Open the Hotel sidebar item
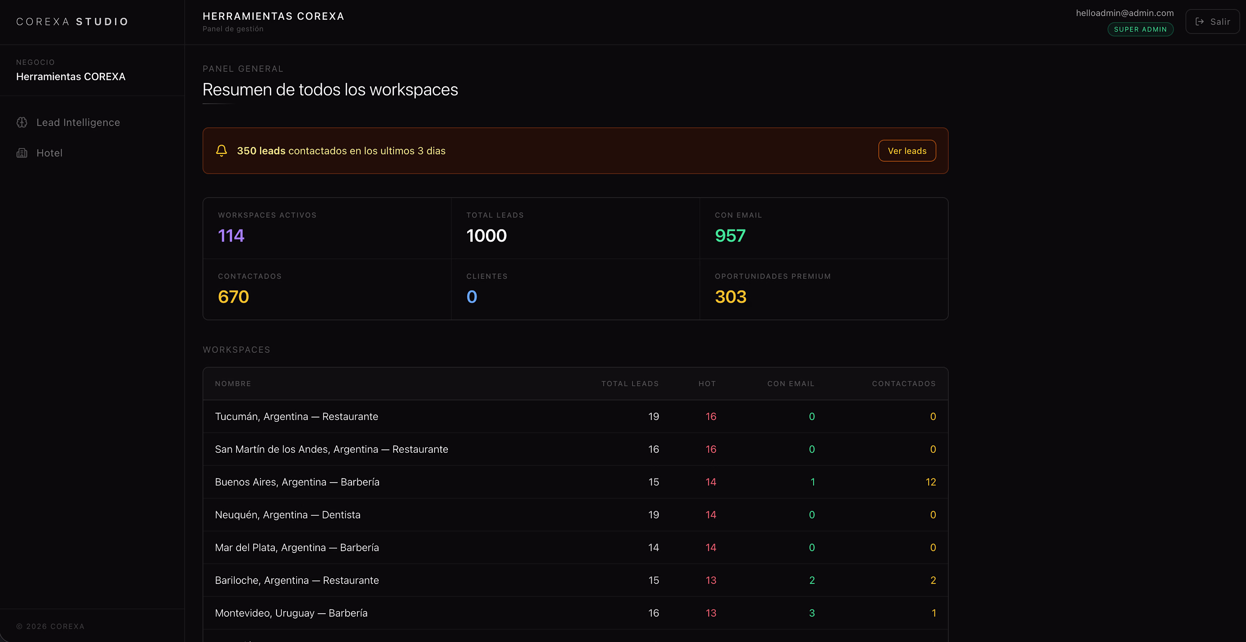Viewport: 1246px width, 642px height. pos(49,153)
